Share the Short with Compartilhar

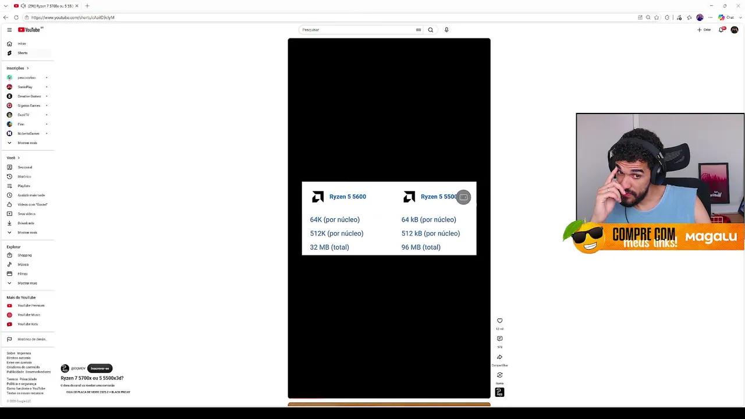(499, 357)
